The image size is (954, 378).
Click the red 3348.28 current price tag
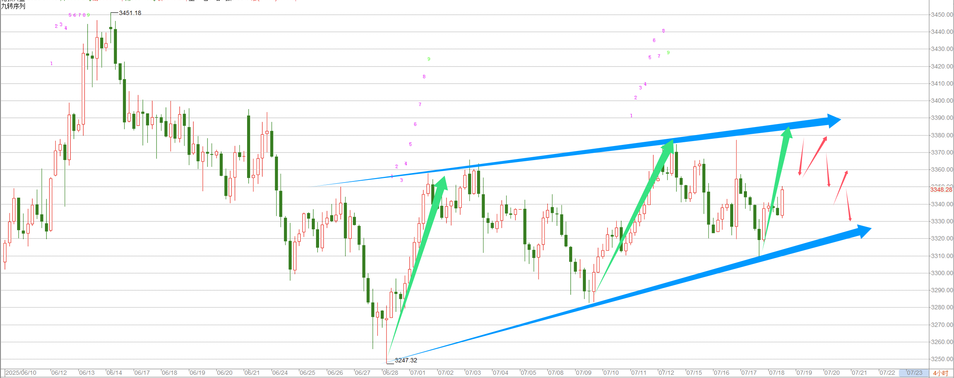point(941,189)
